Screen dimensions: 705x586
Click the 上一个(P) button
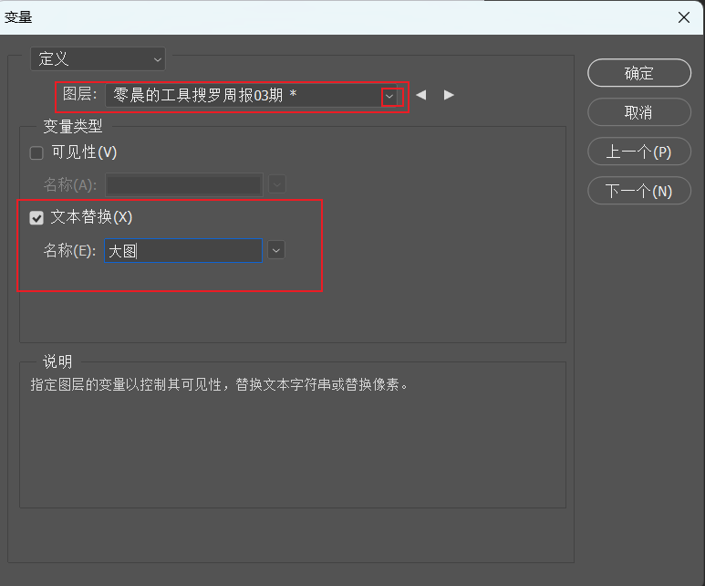(x=639, y=152)
